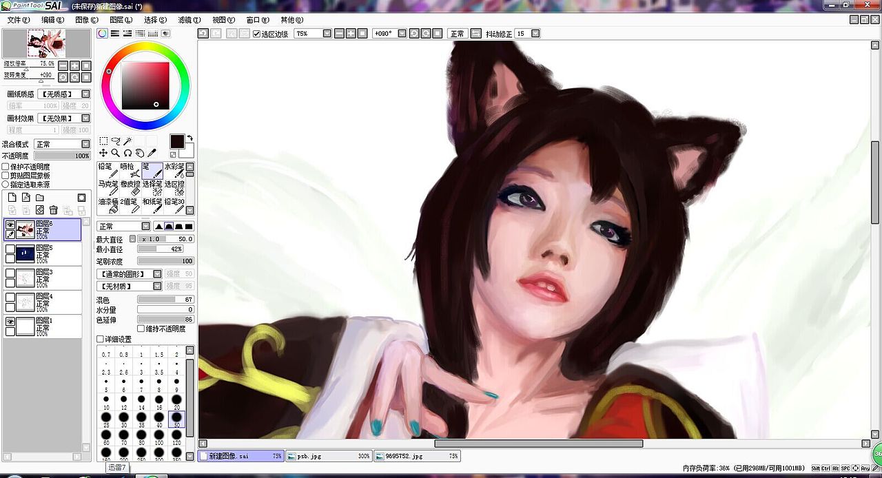The image size is (882, 478).
Task: Open the 混合模式 dropdown
Action: click(86, 144)
